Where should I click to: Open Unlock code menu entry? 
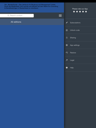(x=80, y=30)
